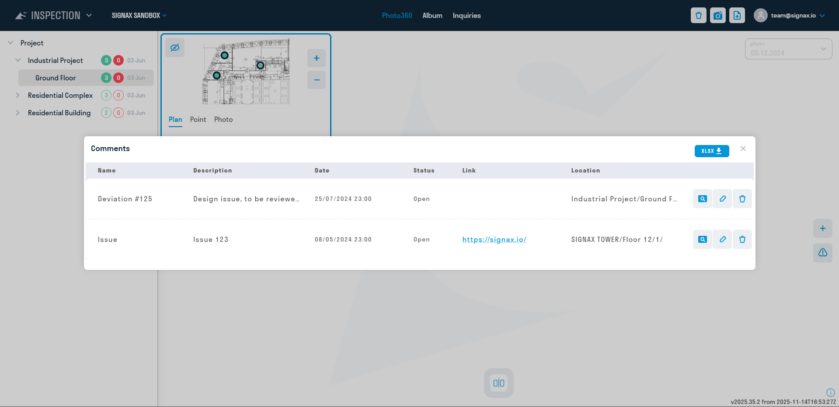The image size is (839, 407).
Task: Click the file upload icon in header
Action: (x=737, y=15)
